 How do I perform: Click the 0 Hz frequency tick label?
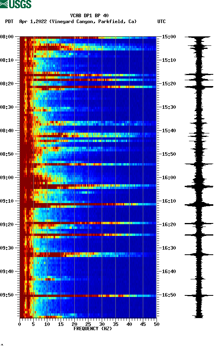click(20, 324)
